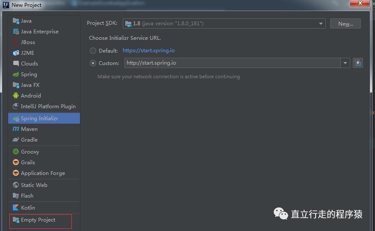
Task: Click into the custom URL text field
Action: [x=233, y=63]
